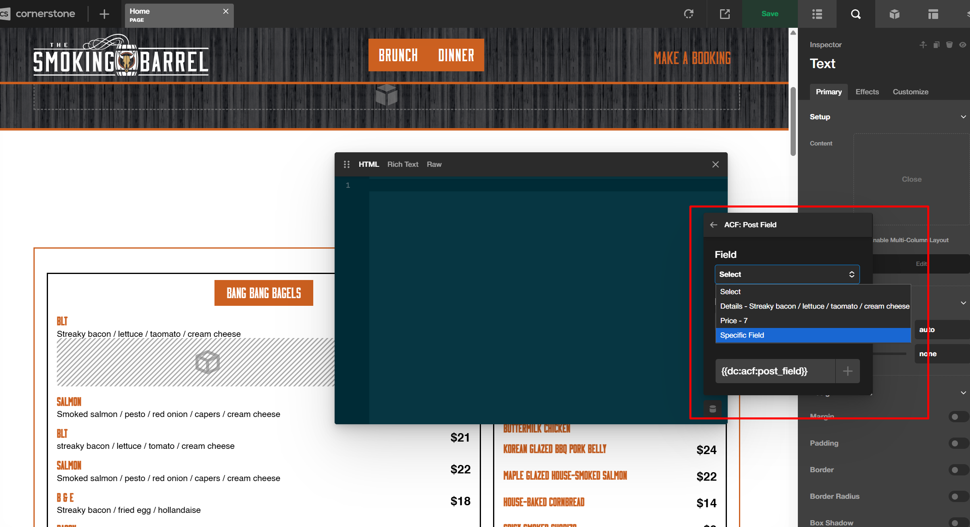The height and width of the screenshot is (527, 970).
Task: Click the trash icon in the Inspector header
Action: 949,45
